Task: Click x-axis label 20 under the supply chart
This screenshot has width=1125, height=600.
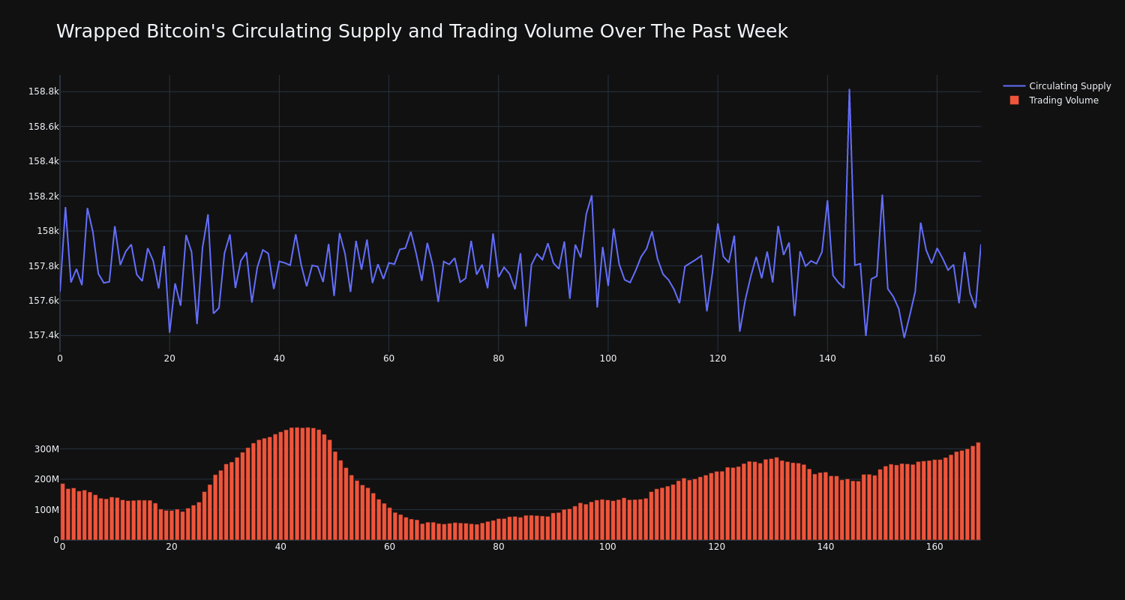Action: (x=169, y=358)
